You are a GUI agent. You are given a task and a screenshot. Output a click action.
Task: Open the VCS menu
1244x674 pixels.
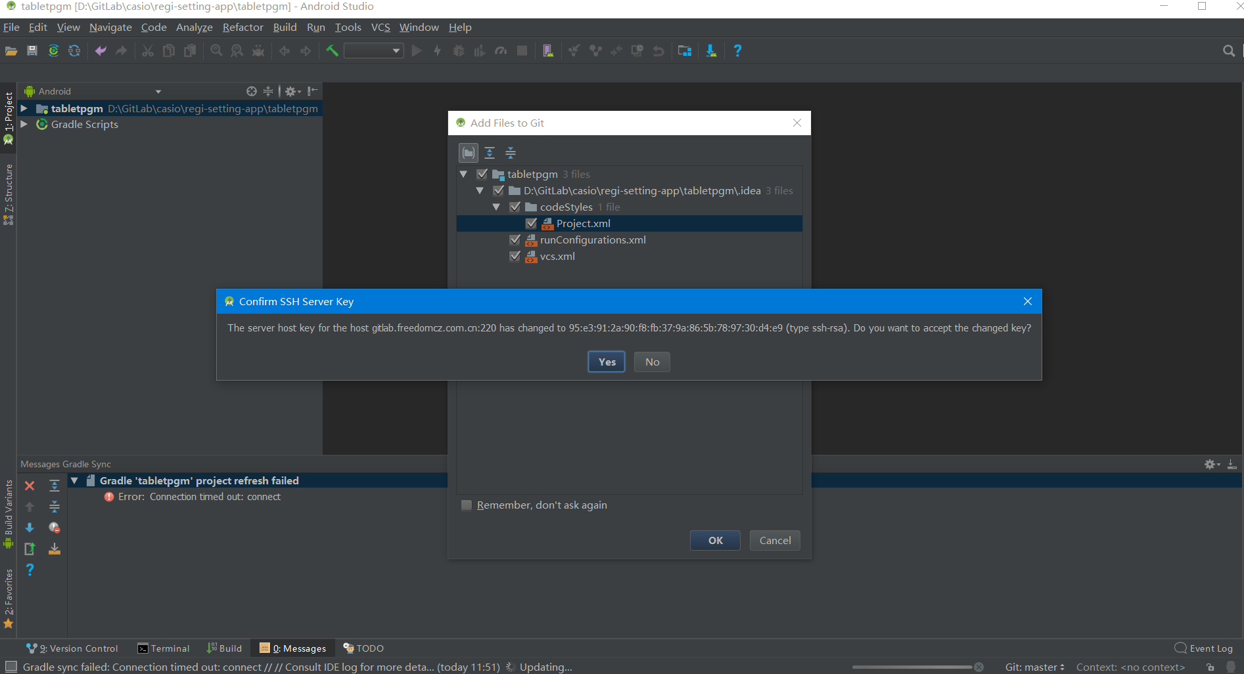click(380, 27)
